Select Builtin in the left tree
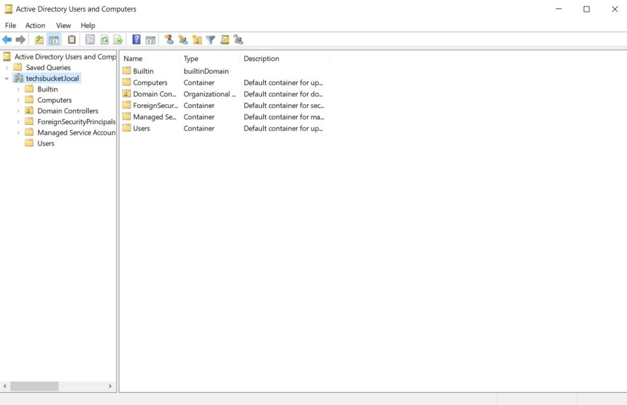 [x=48, y=89]
